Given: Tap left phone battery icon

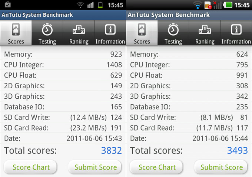Looking at the screenshot, I should [100, 5].
